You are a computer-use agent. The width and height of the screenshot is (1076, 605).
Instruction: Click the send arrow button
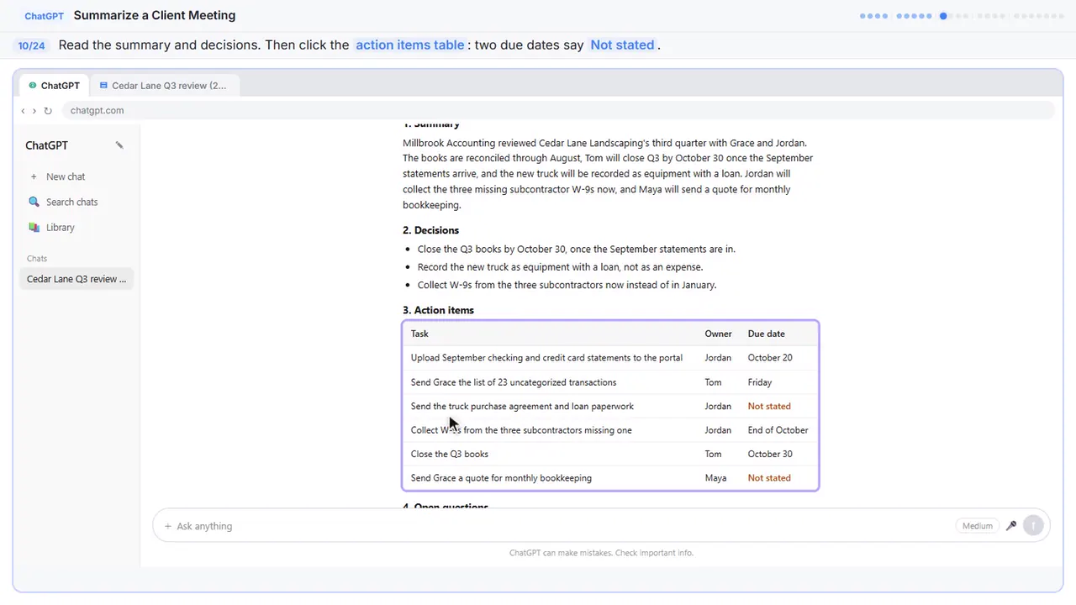click(x=1033, y=526)
